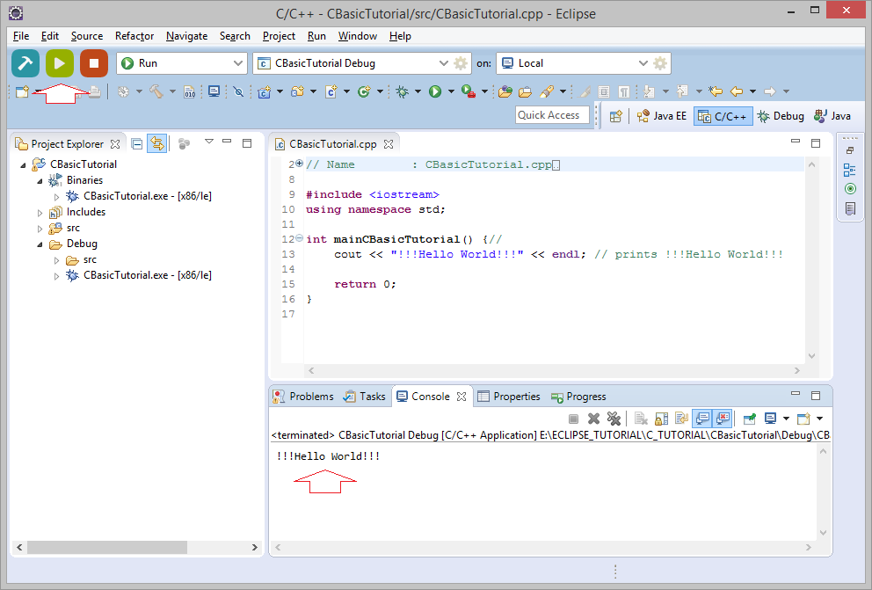The image size is (872, 590).
Task: Click New C/C++ Project toolbar icon
Action: click(x=265, y=91)
